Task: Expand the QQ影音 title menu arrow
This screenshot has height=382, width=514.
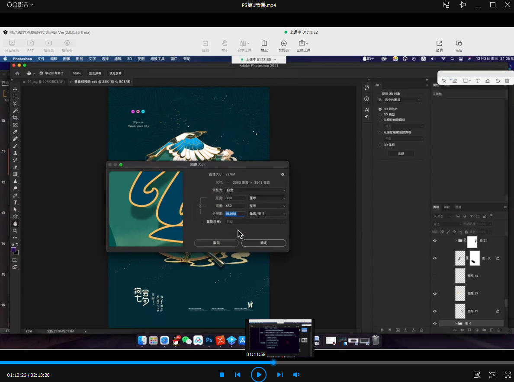Action: click(32, 5)
